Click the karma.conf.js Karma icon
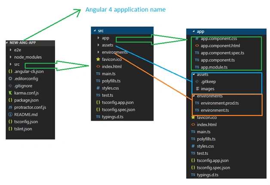Image resolution: width=270 pixels, height=185 pixels. pos(10,93)
